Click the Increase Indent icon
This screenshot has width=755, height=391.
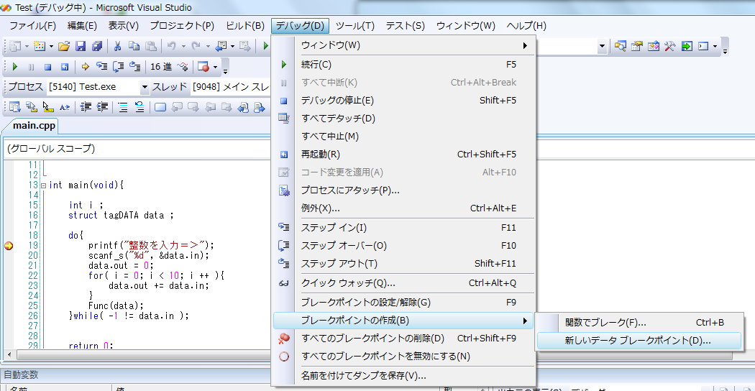coord(102,107)
